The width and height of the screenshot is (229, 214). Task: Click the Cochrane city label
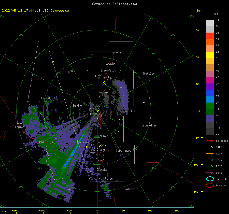(x=83, y=142)
